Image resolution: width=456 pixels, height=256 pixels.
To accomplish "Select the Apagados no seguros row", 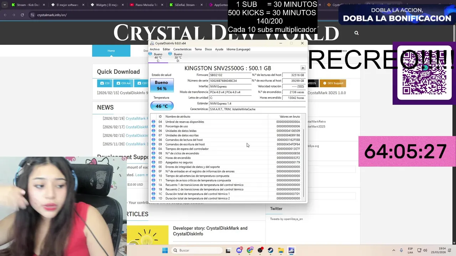I will click(227, 162).
